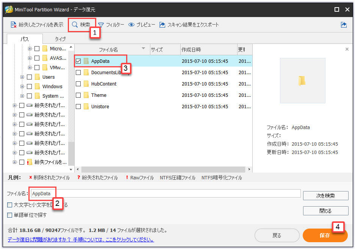Open the 検索 search tool
This screenshot has height=249, width=355.
point(81,25)
